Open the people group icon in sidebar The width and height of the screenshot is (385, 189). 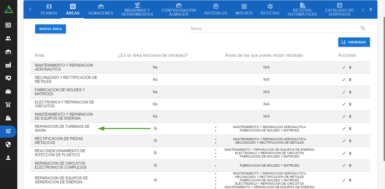[x=8, y=39]
